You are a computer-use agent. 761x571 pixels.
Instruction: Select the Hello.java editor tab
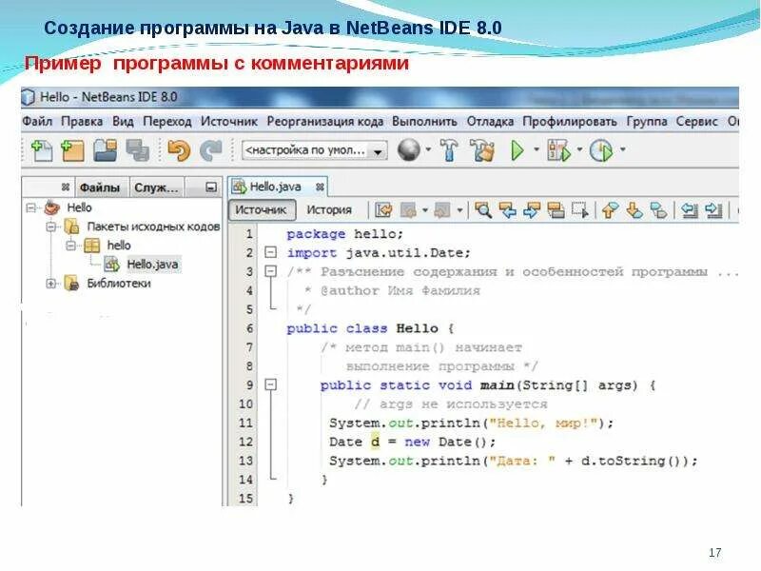pyautogui.click(x=275, y=187)
